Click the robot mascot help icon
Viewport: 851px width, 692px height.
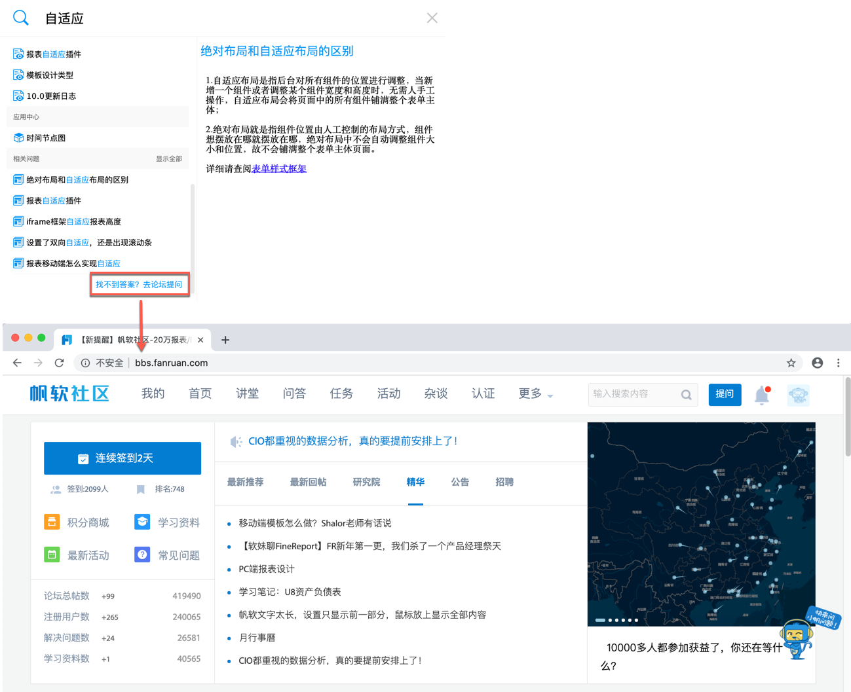798,638
